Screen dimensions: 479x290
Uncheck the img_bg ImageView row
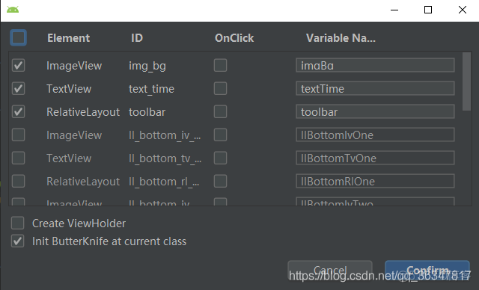(18, 65)
